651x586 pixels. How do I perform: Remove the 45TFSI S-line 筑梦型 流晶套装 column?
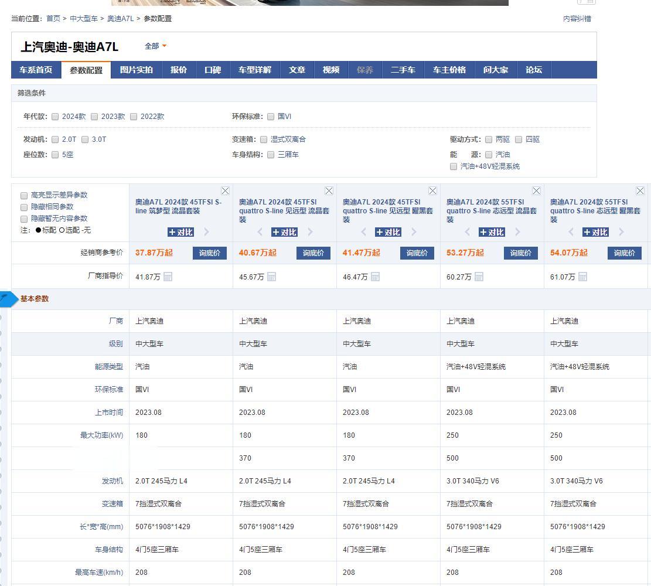click(225, 190)
